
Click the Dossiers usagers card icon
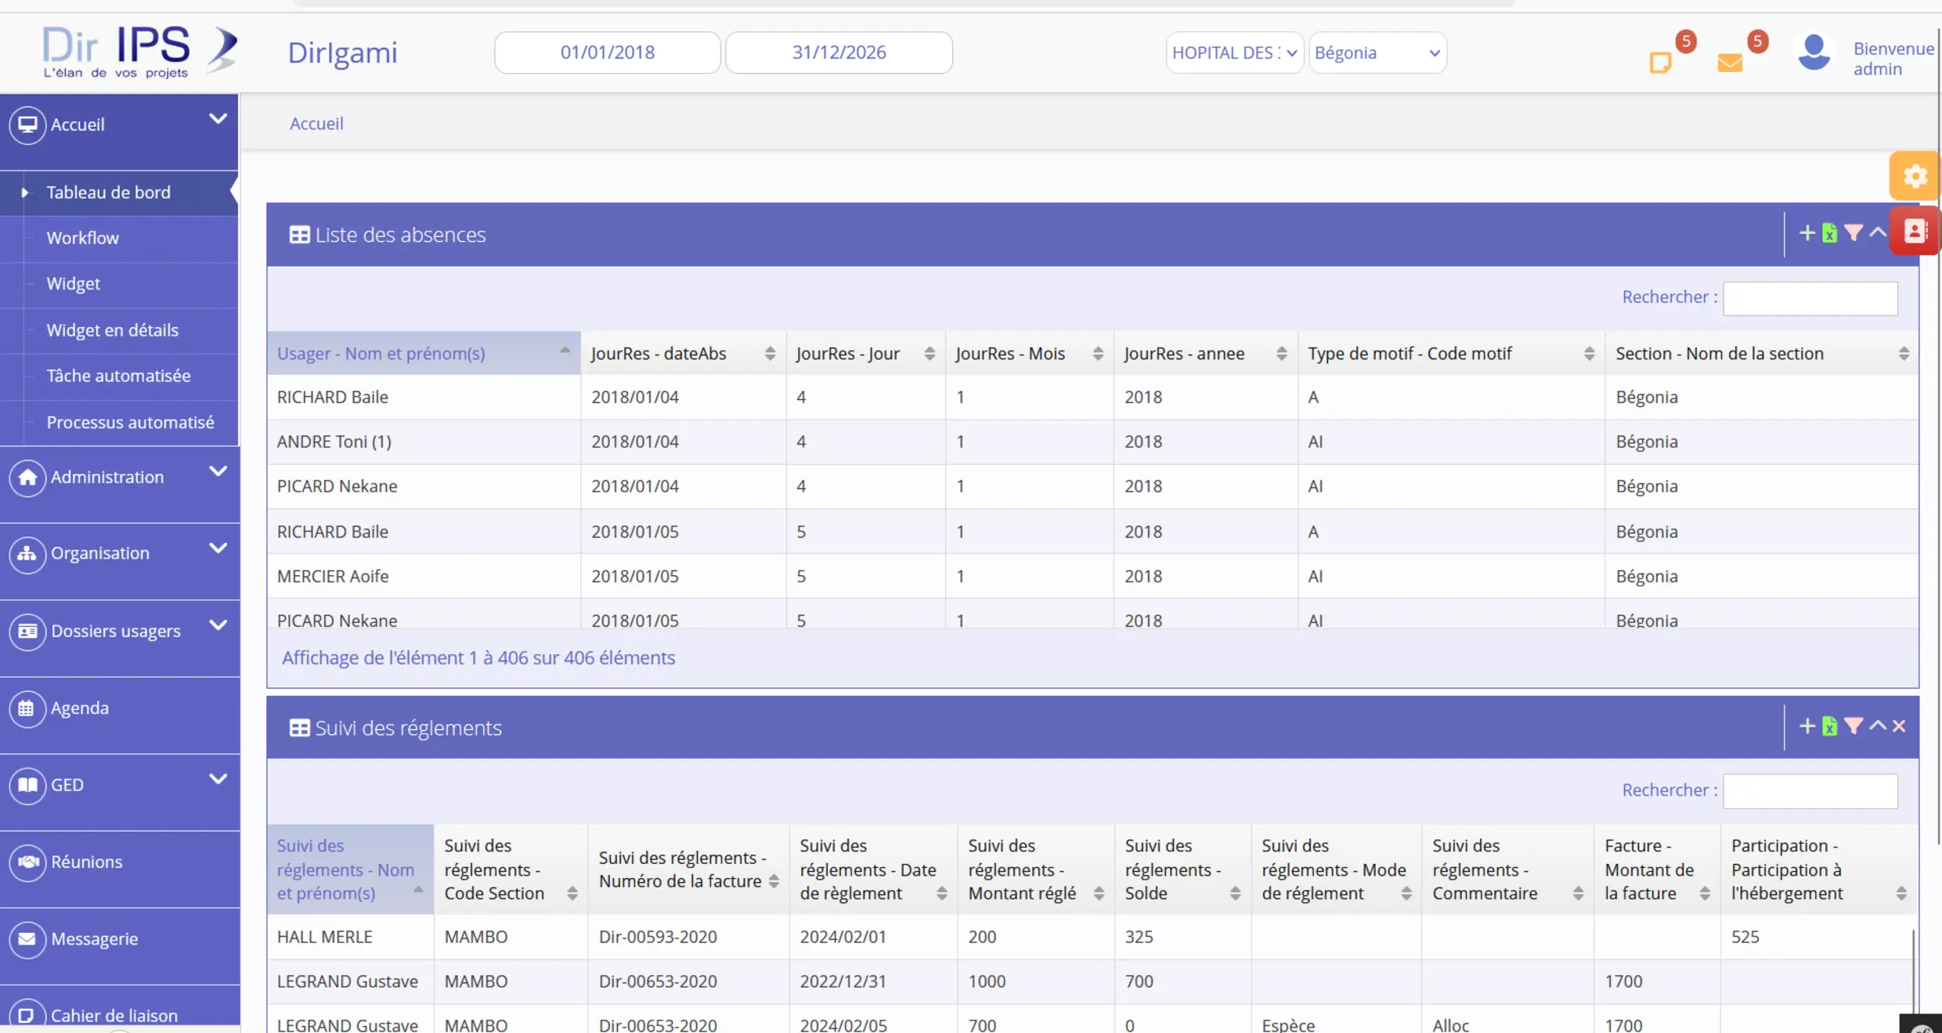pos(27,631)
